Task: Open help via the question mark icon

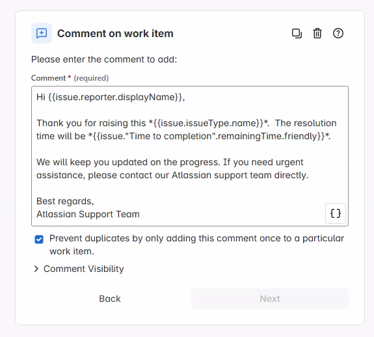Action: (338, 33)
